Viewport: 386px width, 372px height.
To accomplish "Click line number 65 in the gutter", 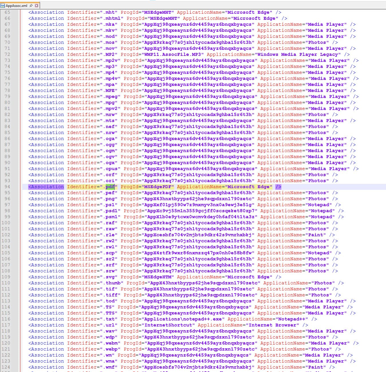I will (x=7, y=12).
